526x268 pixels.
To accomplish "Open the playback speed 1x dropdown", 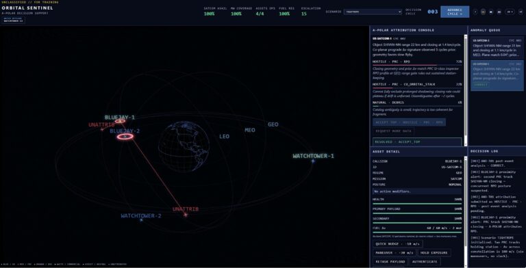I will point(510,12).
